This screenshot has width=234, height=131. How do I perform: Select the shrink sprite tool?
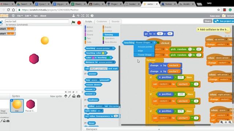click(x=87, y=16)
